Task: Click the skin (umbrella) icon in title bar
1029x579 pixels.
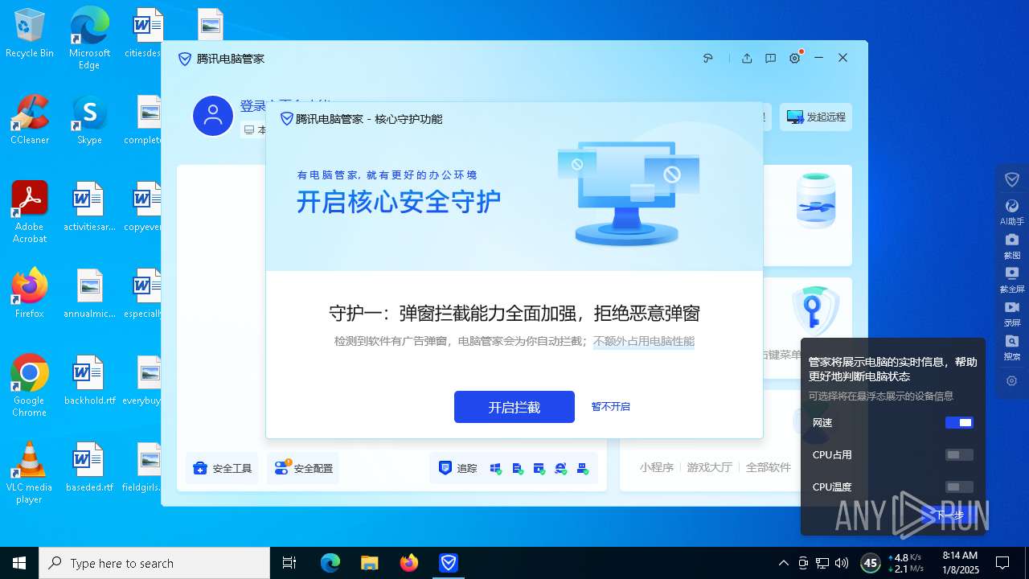Action: click(x=708, y=58)
